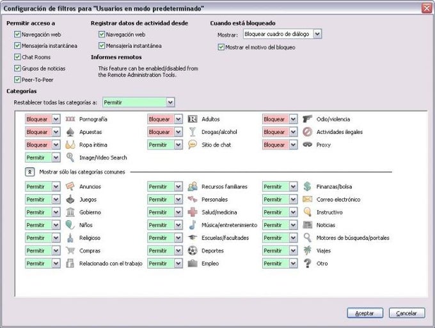Screen dimensions: 435x328
Task: Open the Mostrar dropdown for blocked display
Action: point(282,34)
